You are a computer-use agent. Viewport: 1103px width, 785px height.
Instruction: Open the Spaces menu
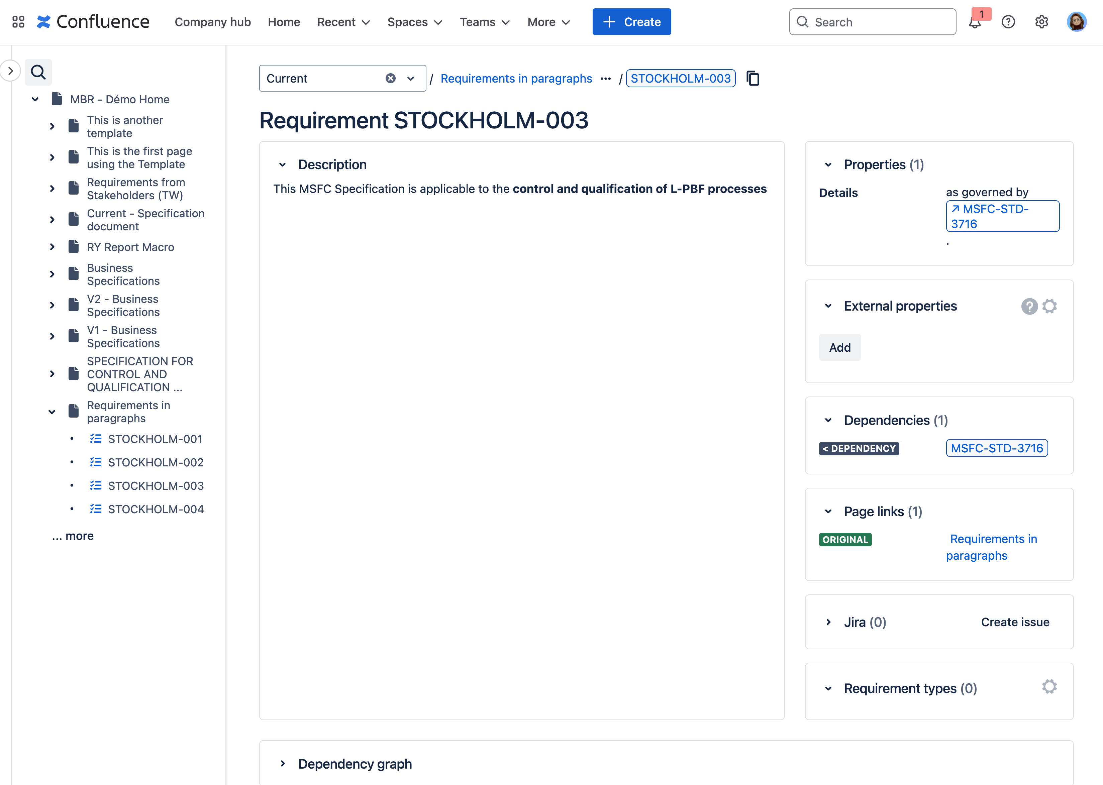pyautogui.click(x=414, y=22)
